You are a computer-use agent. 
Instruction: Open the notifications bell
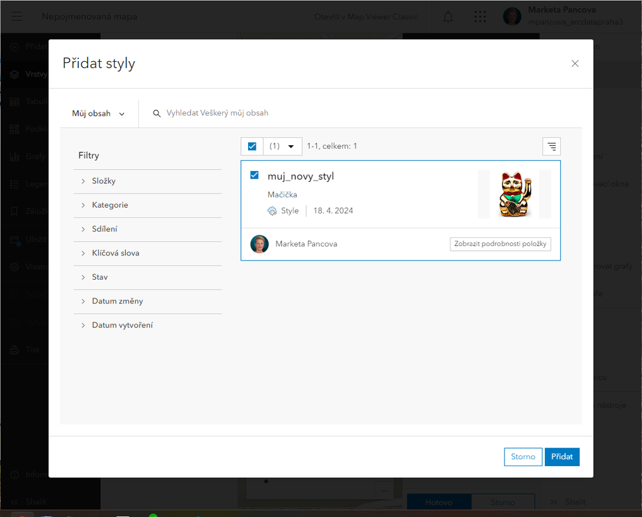[x=448, y=17]
